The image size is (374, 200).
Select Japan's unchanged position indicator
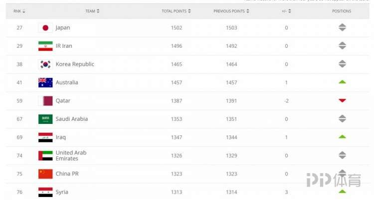pyautogui.click(x=342, y=27)
